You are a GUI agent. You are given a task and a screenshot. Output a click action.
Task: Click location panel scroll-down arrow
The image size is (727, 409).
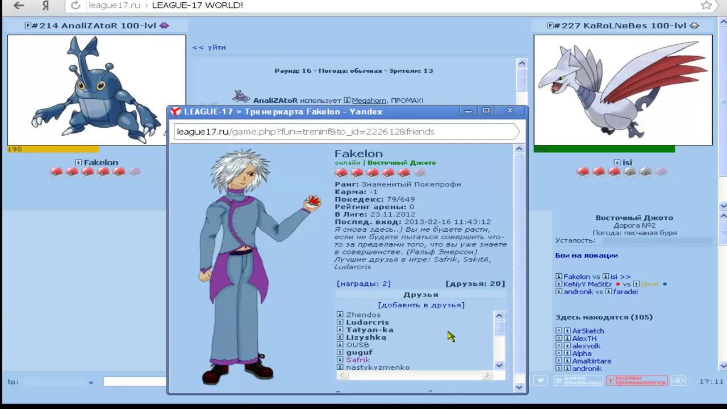pyautogui.click(x=723, y=365)
